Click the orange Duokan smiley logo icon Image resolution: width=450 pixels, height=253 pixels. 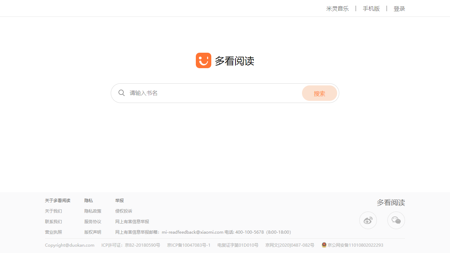click(204, 60)
